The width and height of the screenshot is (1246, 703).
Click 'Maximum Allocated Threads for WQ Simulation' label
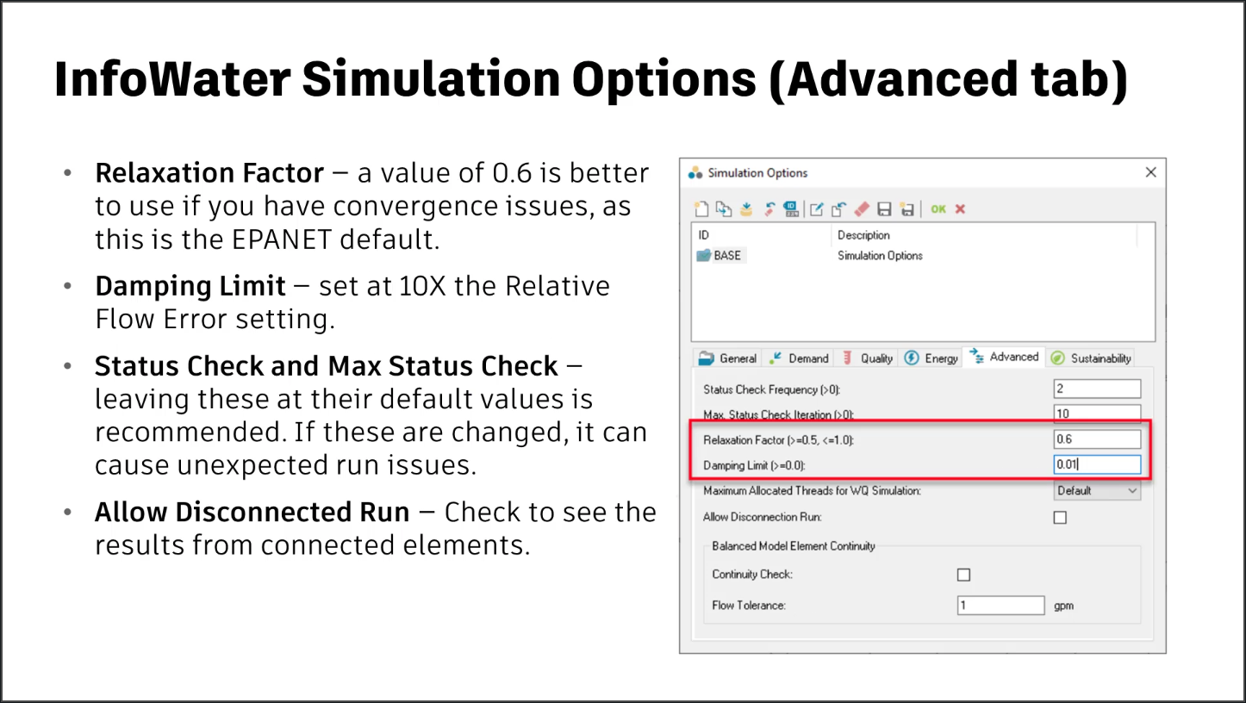coord(812,491)
